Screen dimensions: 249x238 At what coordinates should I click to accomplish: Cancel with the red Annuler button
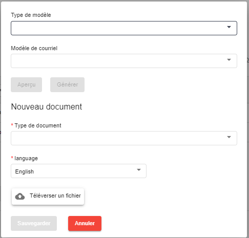click(85, 223)
